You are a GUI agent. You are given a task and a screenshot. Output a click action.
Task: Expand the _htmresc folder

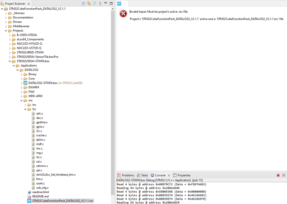pyautogui.click(x=6, y=13)
